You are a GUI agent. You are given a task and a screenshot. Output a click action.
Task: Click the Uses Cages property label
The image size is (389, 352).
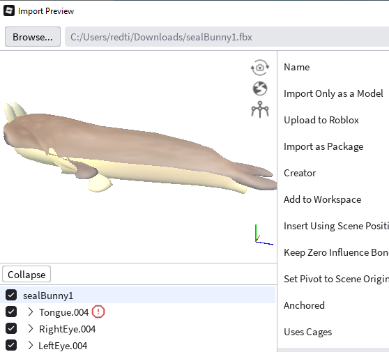pyautogui.click(x=308, y=332)
